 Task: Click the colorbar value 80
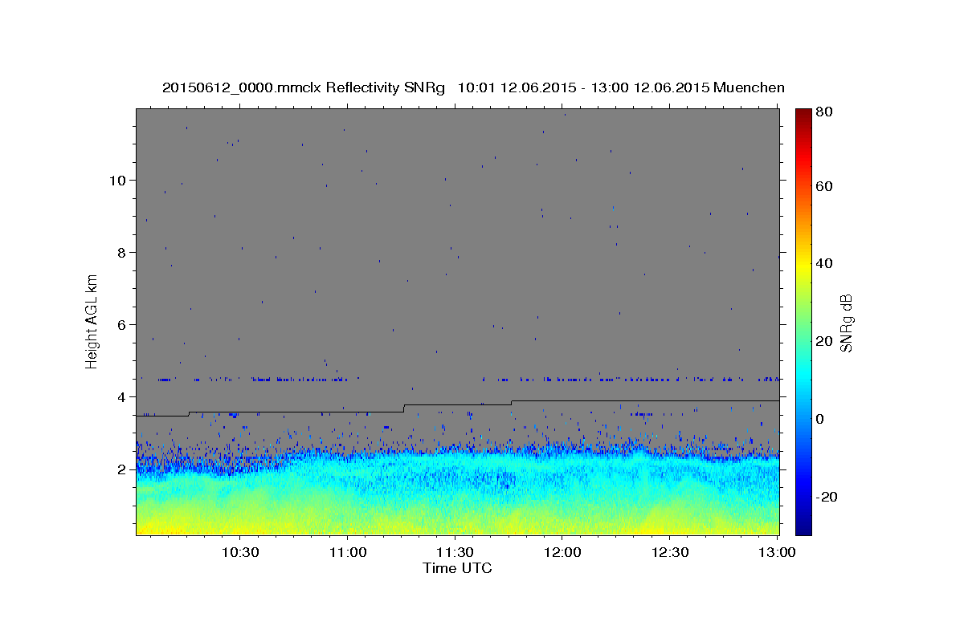click(x=825, y=112)
